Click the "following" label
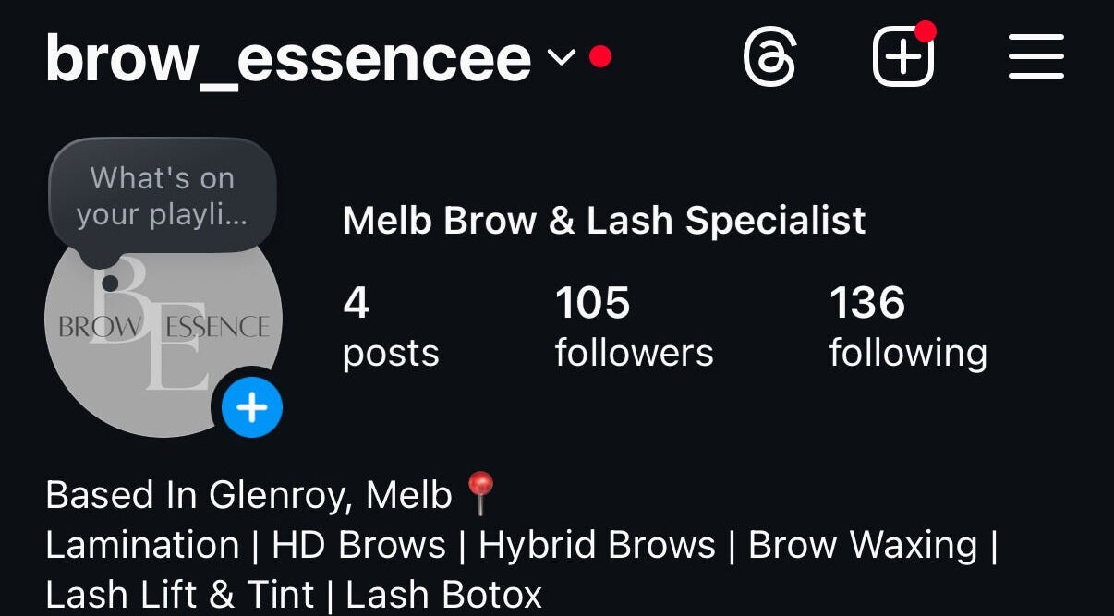The width and height of the screenshot is (1114, 616). pos(908,354)
